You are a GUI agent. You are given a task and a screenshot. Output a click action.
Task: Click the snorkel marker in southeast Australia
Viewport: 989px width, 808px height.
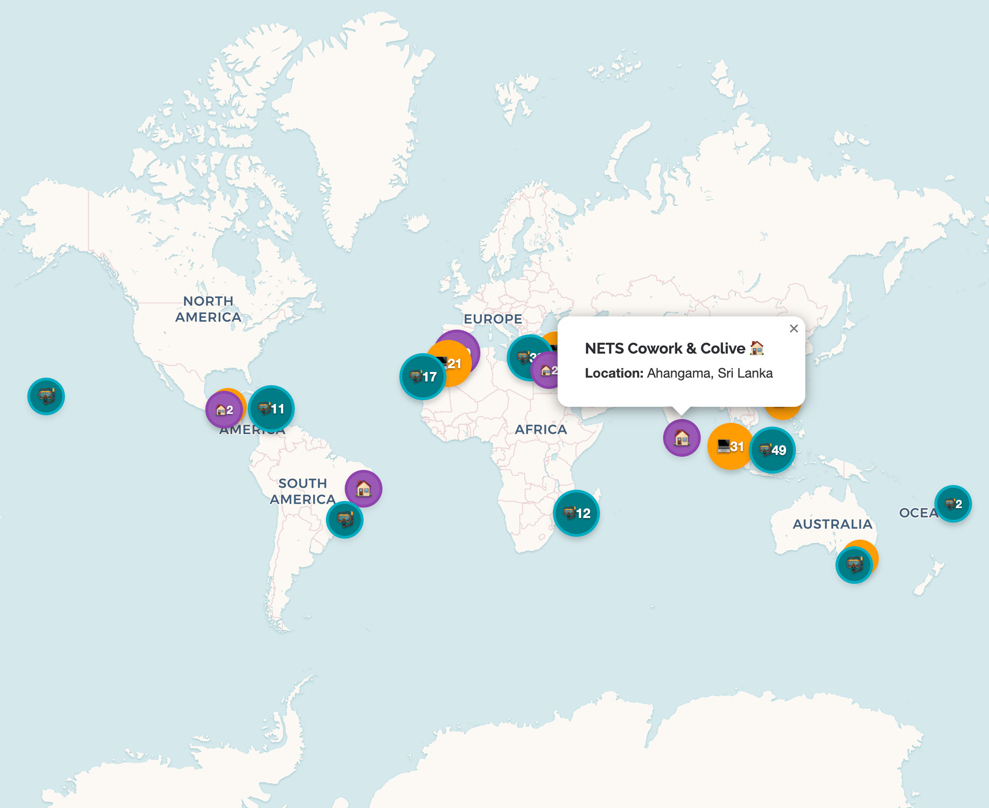[x=853, y=565]
